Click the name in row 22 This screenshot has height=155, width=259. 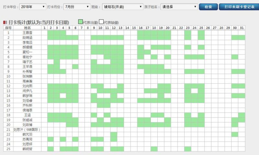(x=27, y=134)
